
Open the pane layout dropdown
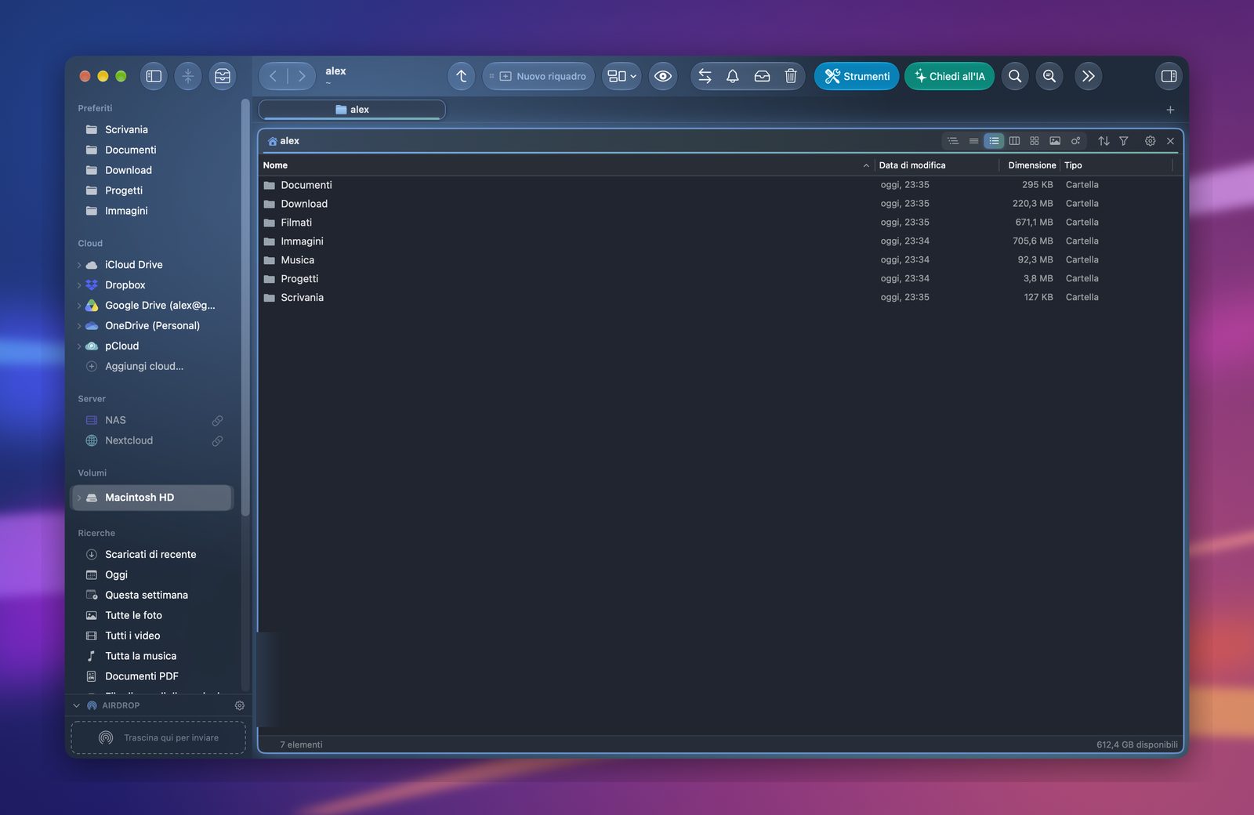tap(622, 76)
